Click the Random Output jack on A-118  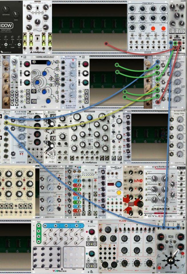click(x=13, y=154)
